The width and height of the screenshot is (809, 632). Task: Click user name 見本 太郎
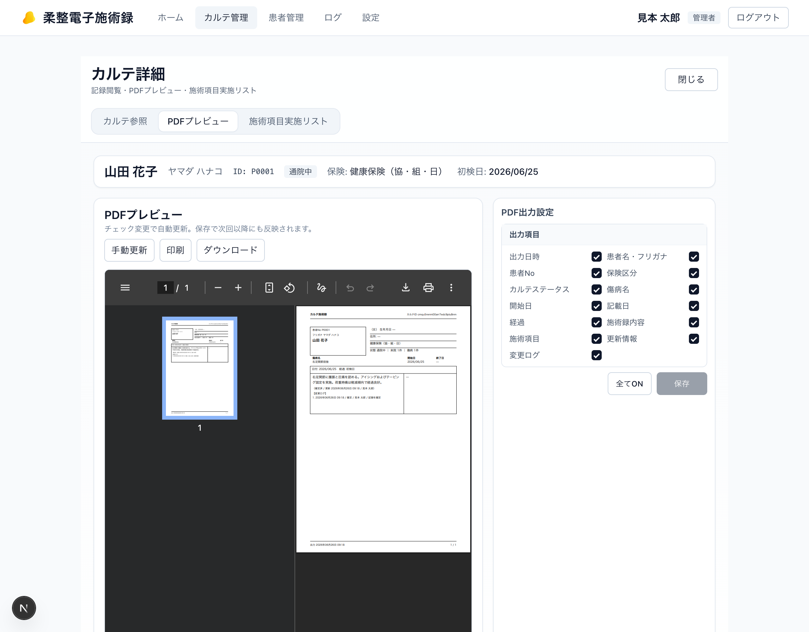pos(658,17)
